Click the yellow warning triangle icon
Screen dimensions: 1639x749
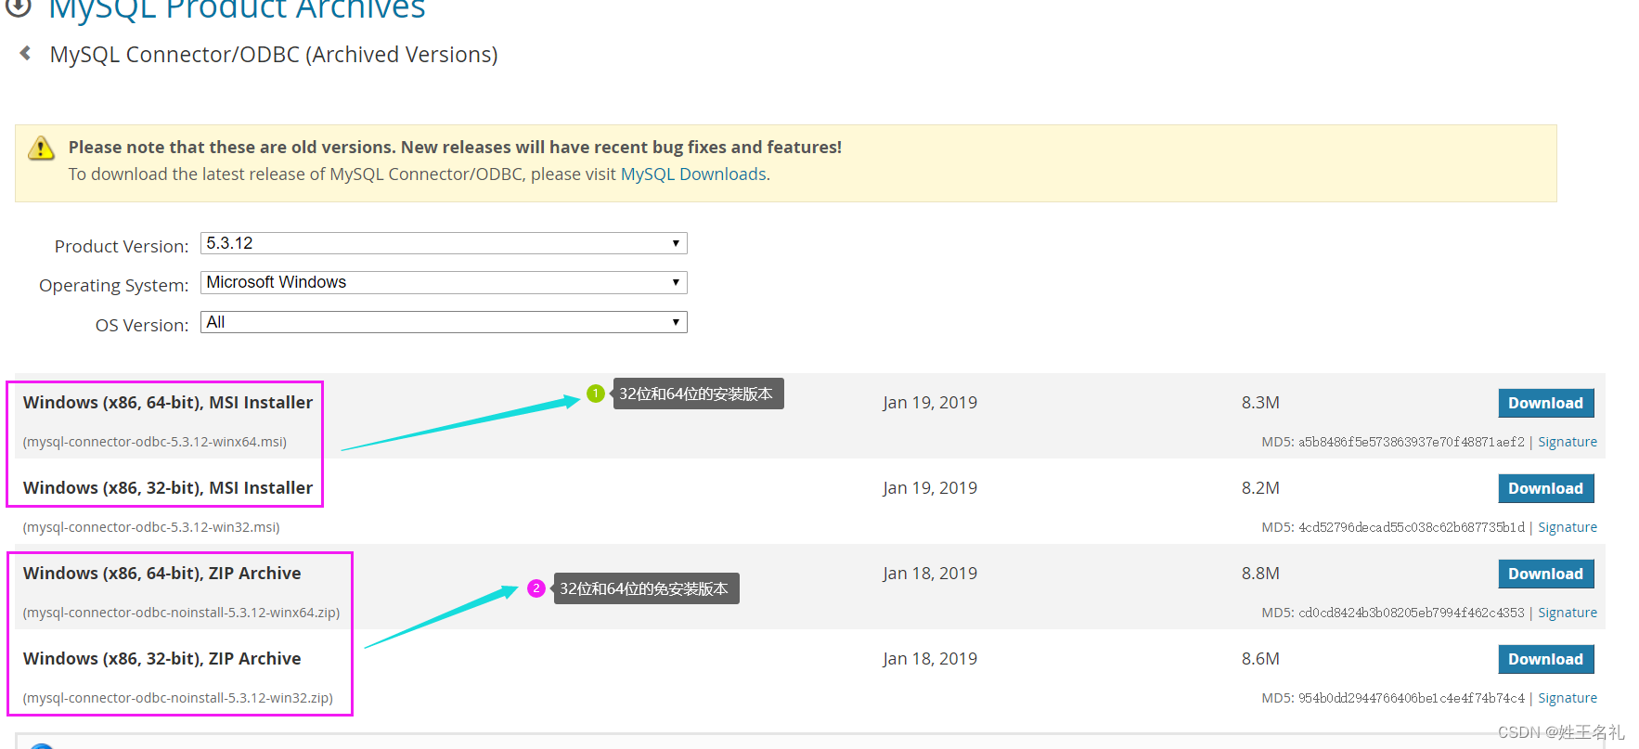(x=41, y=149)
